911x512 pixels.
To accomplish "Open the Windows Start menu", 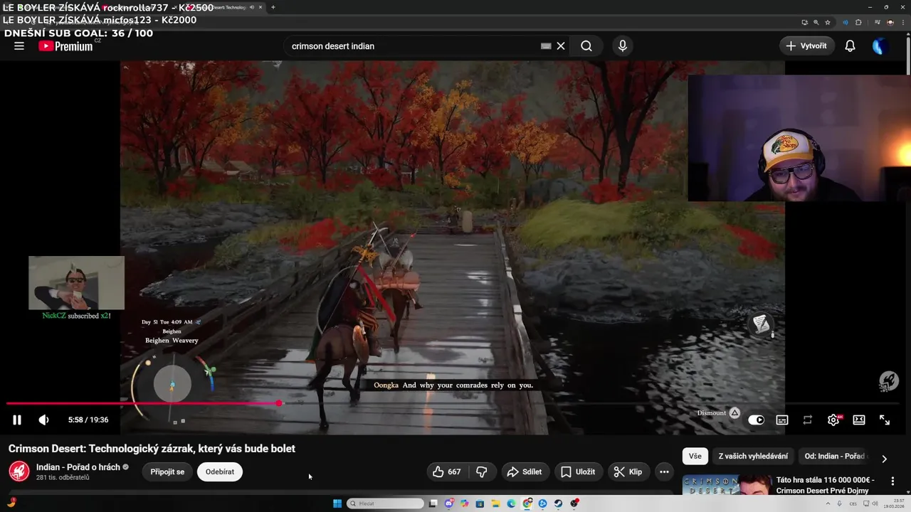I will pos(337,503).
